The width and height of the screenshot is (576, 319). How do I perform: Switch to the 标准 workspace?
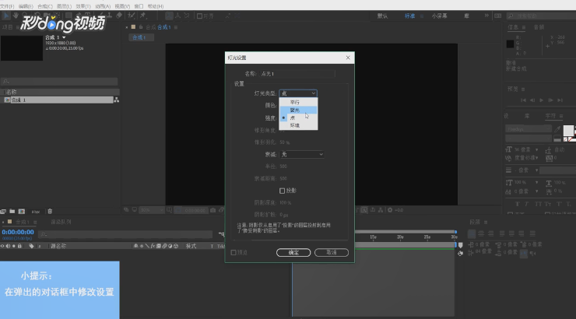click(x=409, y=16)
